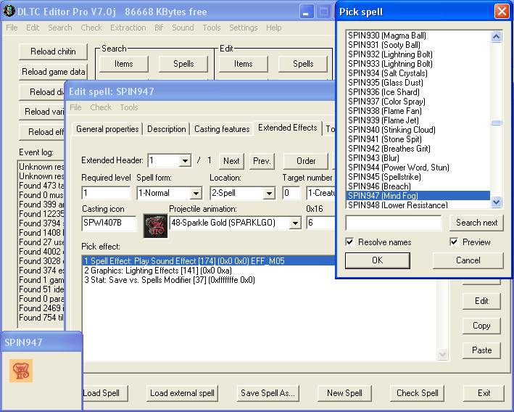Cancel the Pick spell dialog
514x412 pixels.
coord(468,260)
